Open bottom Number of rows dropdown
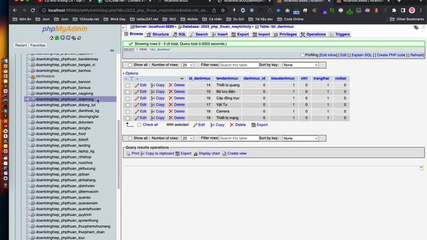427x240 pixels. (x=187, y=138)
